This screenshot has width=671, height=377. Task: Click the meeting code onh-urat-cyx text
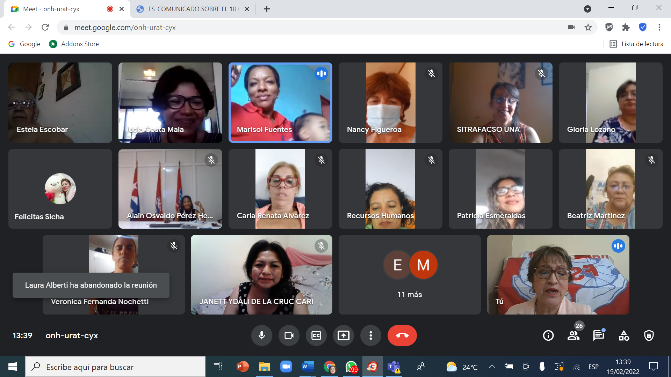72,335
